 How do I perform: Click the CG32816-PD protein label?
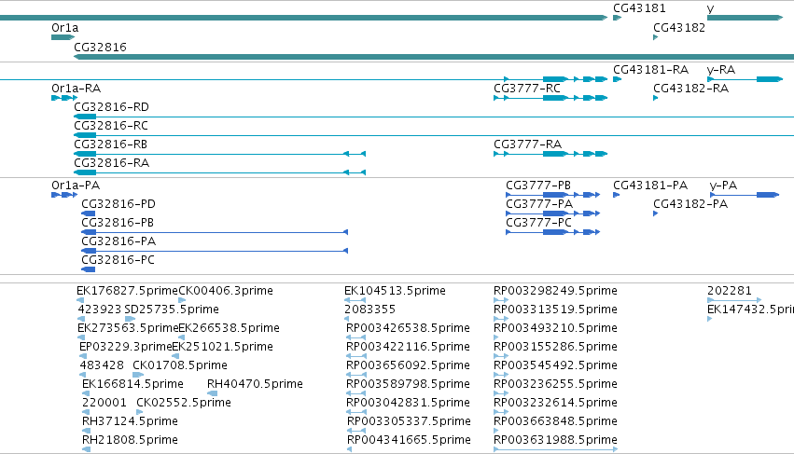click(x=118, y=204)
